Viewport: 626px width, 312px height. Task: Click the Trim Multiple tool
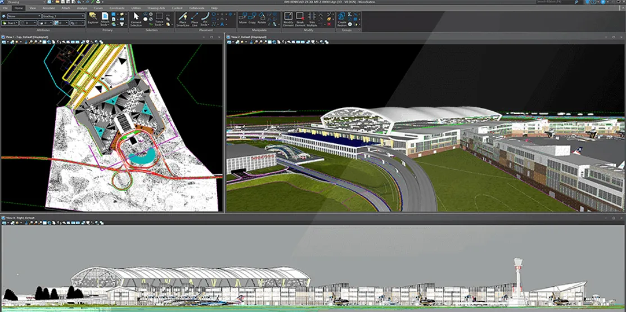pos(312,18)
